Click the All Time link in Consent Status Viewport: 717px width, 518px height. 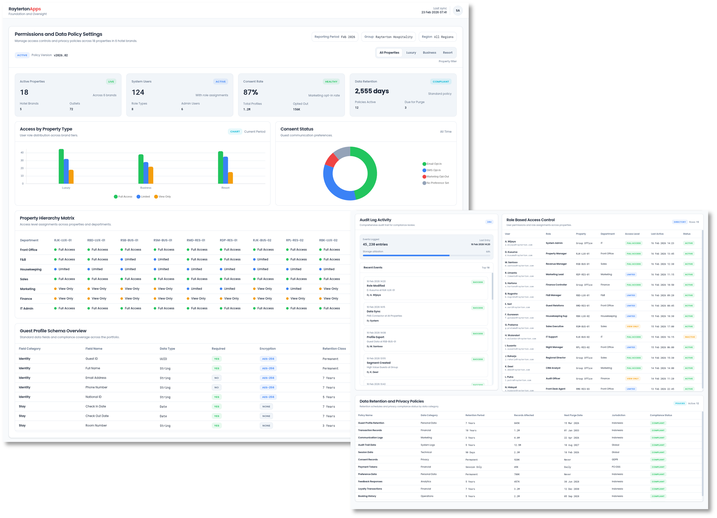[x=446, y=131]
